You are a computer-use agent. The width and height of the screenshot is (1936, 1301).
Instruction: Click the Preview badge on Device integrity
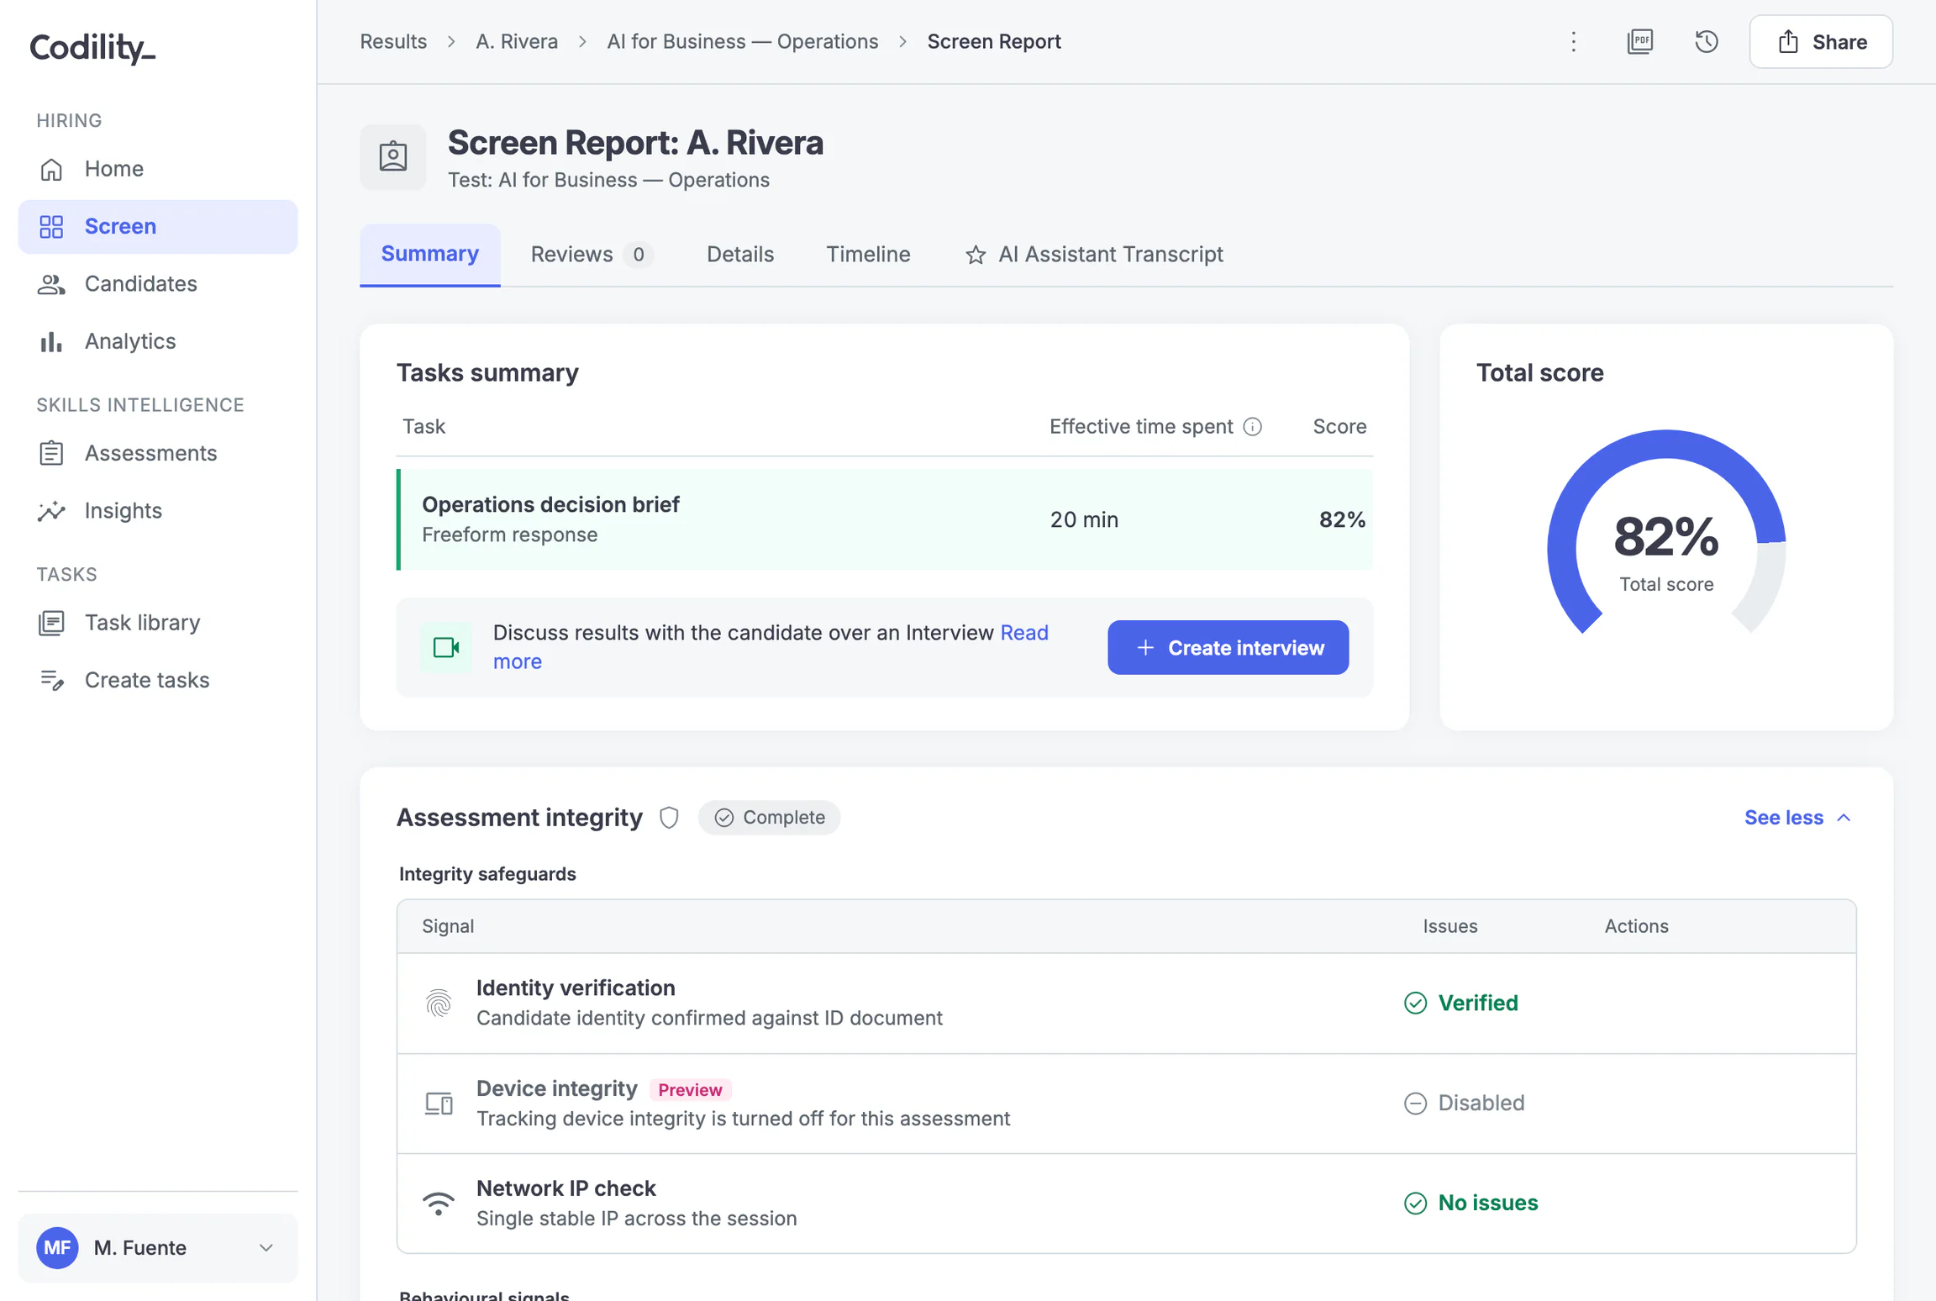pyautogui.click(x=690, y=1089)
